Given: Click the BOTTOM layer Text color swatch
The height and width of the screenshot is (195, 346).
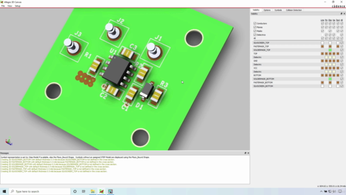Looking at the screenshot, I should pyautogui.click(x=338, y=75).
